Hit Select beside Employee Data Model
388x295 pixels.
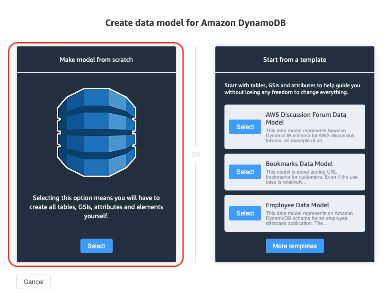(x=245, y=213)
